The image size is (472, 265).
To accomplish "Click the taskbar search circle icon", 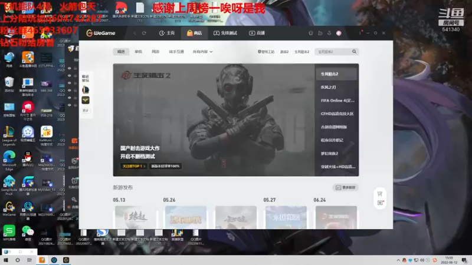I will point(18,260).
